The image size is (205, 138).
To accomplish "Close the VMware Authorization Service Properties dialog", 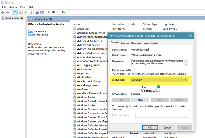I will (x=190, y=36).
